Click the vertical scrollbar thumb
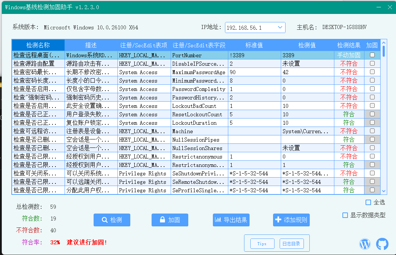Viewport: 396px width, 255px height. pyautogui.click(x=384, y=51)
